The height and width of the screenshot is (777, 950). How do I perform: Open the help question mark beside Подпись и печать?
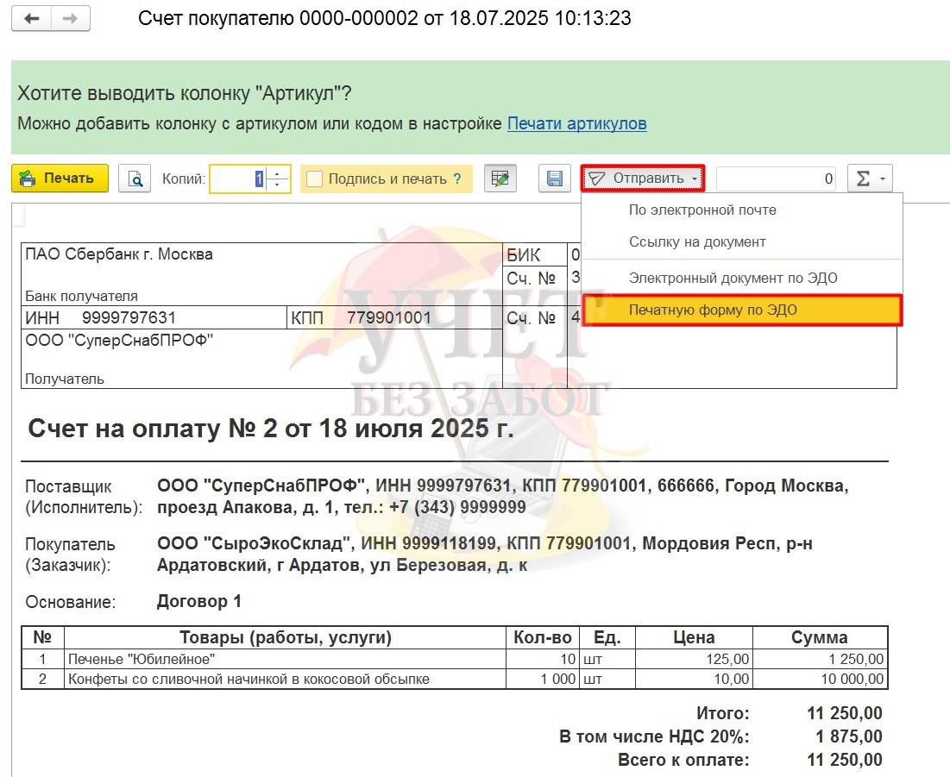[457, 179]
